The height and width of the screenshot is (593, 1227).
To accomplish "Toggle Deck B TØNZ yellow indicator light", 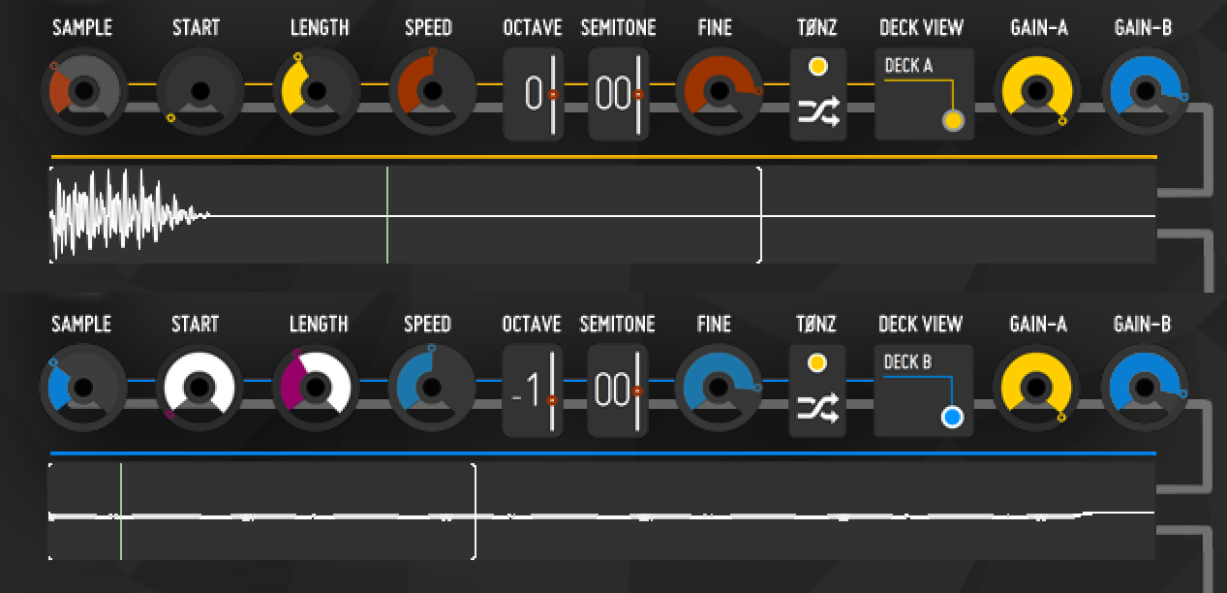I will point(817,362).
